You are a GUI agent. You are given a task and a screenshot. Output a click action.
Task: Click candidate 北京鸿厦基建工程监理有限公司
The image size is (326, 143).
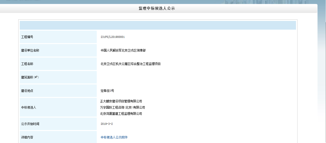point(121,114)
